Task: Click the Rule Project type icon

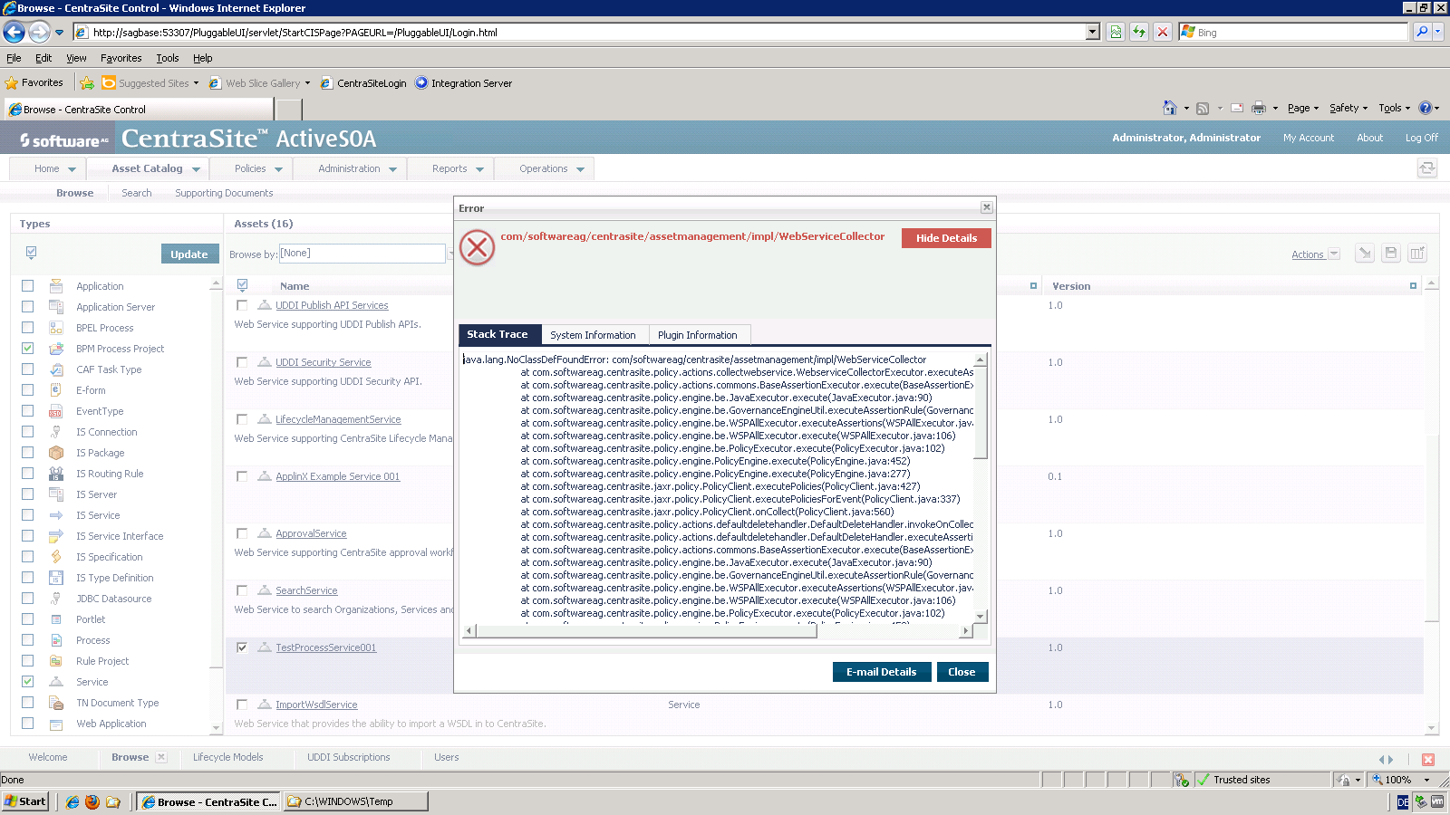Action: 56,661
